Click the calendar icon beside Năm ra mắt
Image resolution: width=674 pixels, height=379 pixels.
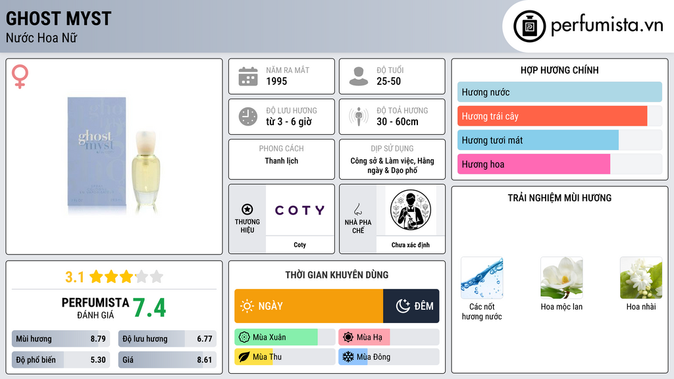[248, 76]
